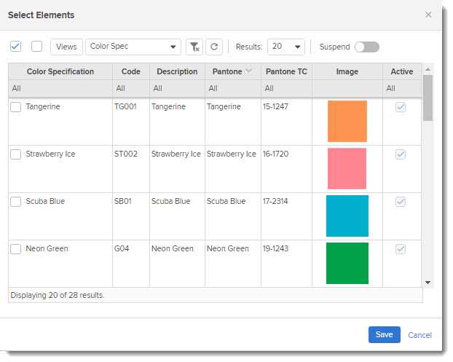Click the pink Strawberry Ice color swatch

click(x=347, y=168)
